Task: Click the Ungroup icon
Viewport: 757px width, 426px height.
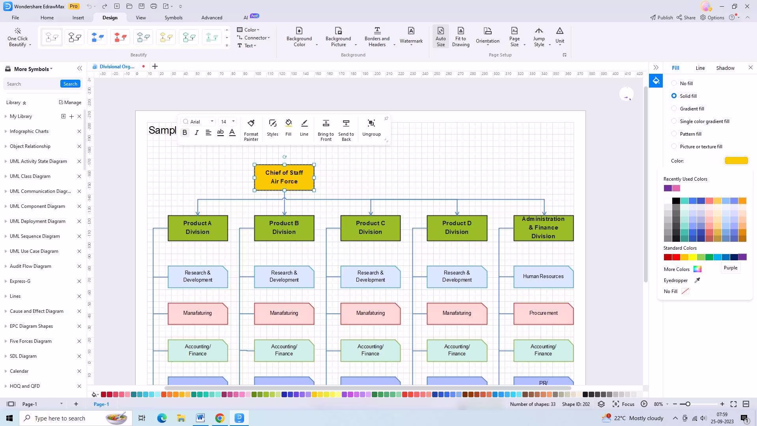Action: point(371,123)
